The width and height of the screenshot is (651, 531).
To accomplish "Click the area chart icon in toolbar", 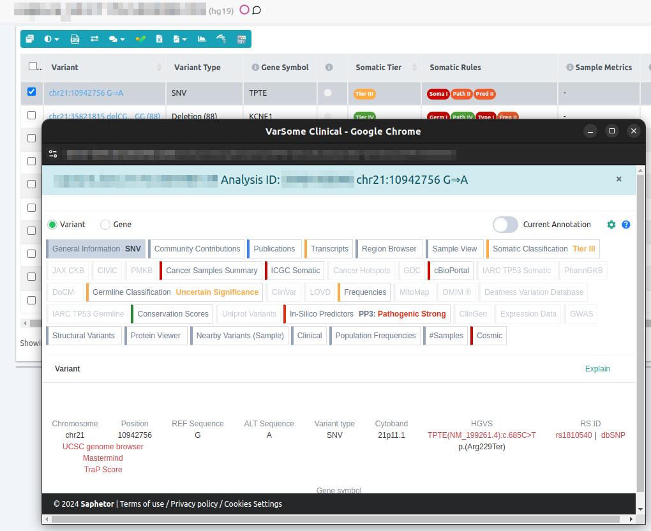I will (202, 39).
